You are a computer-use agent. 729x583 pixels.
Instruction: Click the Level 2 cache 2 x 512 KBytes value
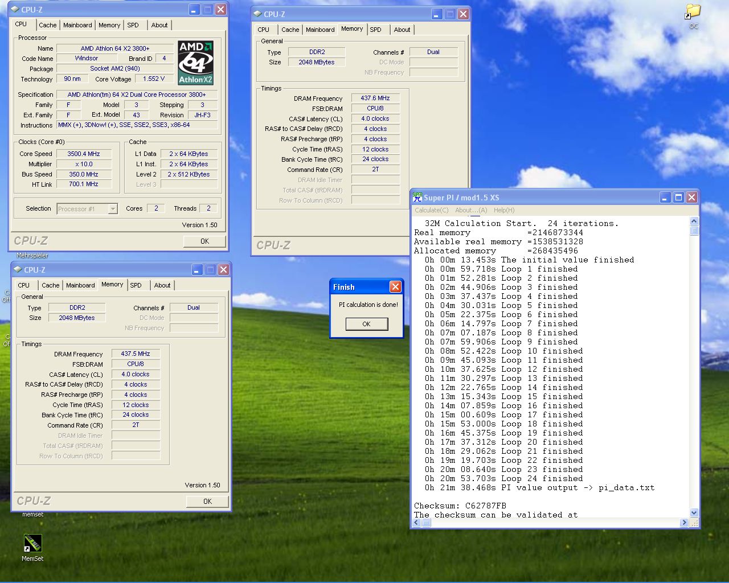point(189,175)
